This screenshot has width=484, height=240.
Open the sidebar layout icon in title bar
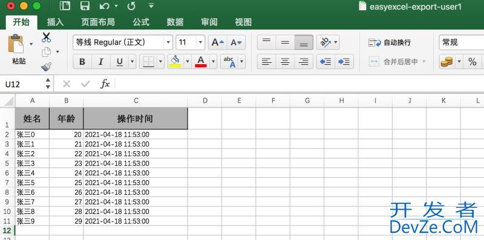(x=65, y=6)
